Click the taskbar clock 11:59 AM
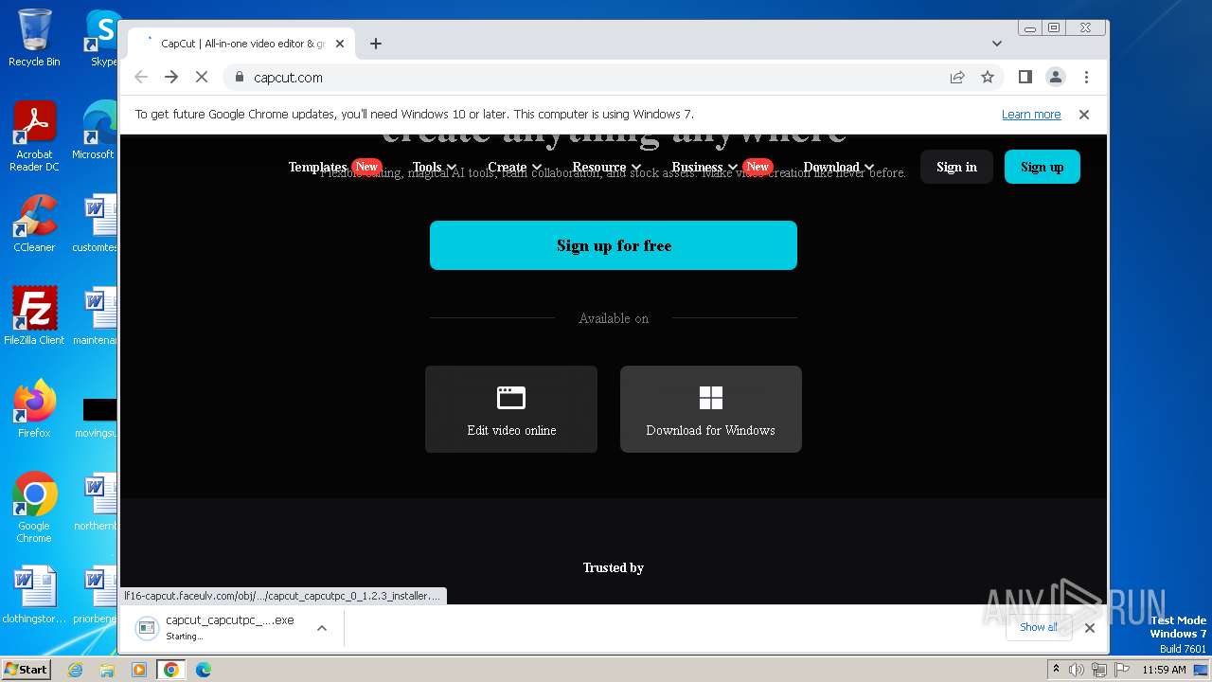Viewport: 1212px width, 682px height. (1164, 670)
